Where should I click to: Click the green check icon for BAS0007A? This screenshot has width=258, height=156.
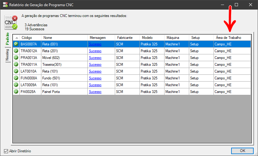(x=16, y=44)
